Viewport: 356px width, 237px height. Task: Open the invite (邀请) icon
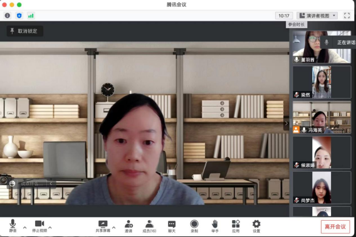(x=128, y=226)
